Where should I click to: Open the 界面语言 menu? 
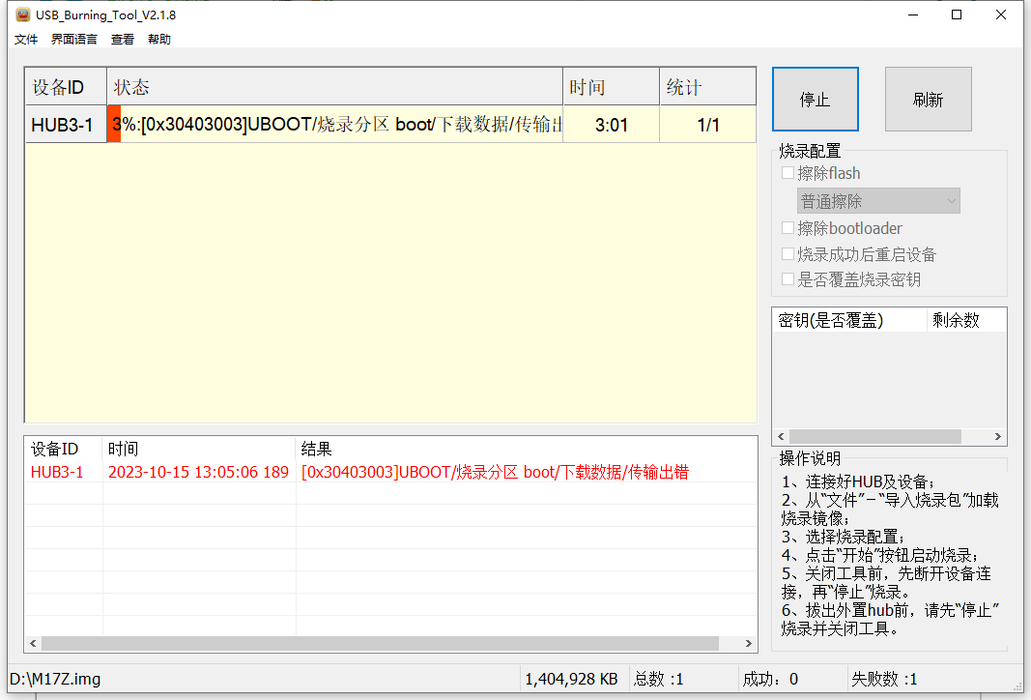[x=74, y=40]
